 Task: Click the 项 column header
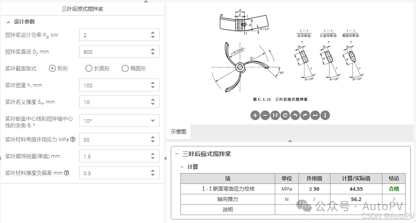click(x=228, y=179)
